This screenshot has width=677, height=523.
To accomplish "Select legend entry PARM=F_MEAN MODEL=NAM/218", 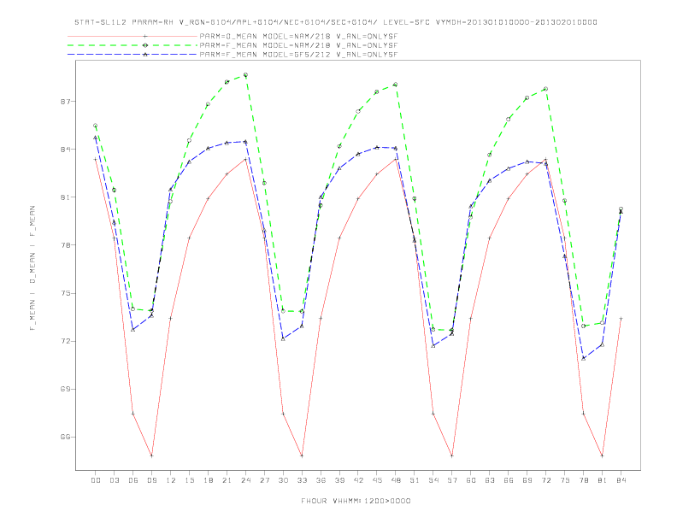I will [x=298, y=45].
